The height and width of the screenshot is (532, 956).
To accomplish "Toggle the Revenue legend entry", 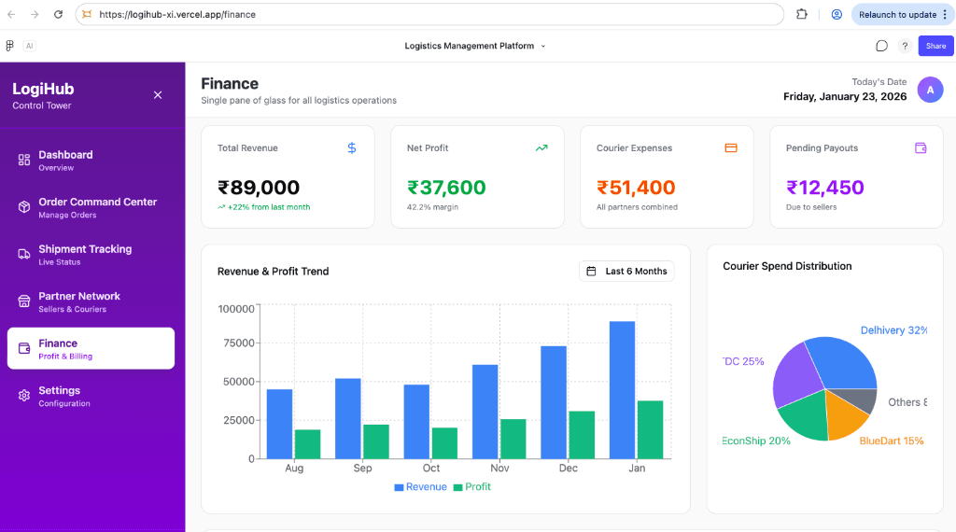I will point(421,487).
